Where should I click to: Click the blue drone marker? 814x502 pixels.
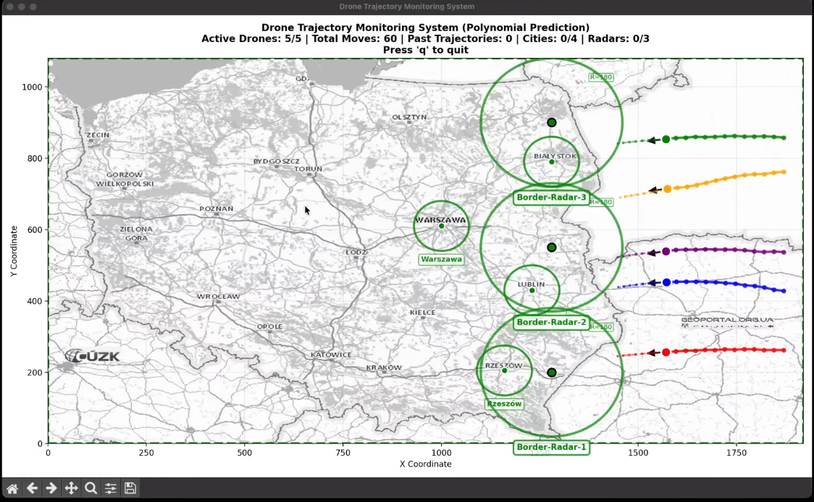coord(667,282)
